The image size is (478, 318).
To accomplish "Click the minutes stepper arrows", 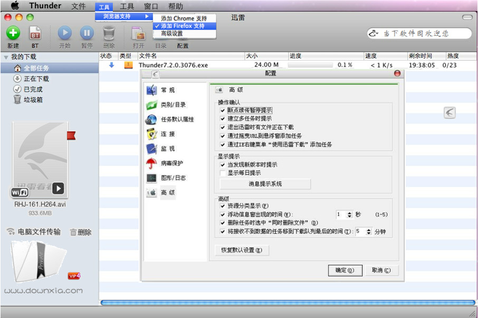I will click(x=369, y=232).
